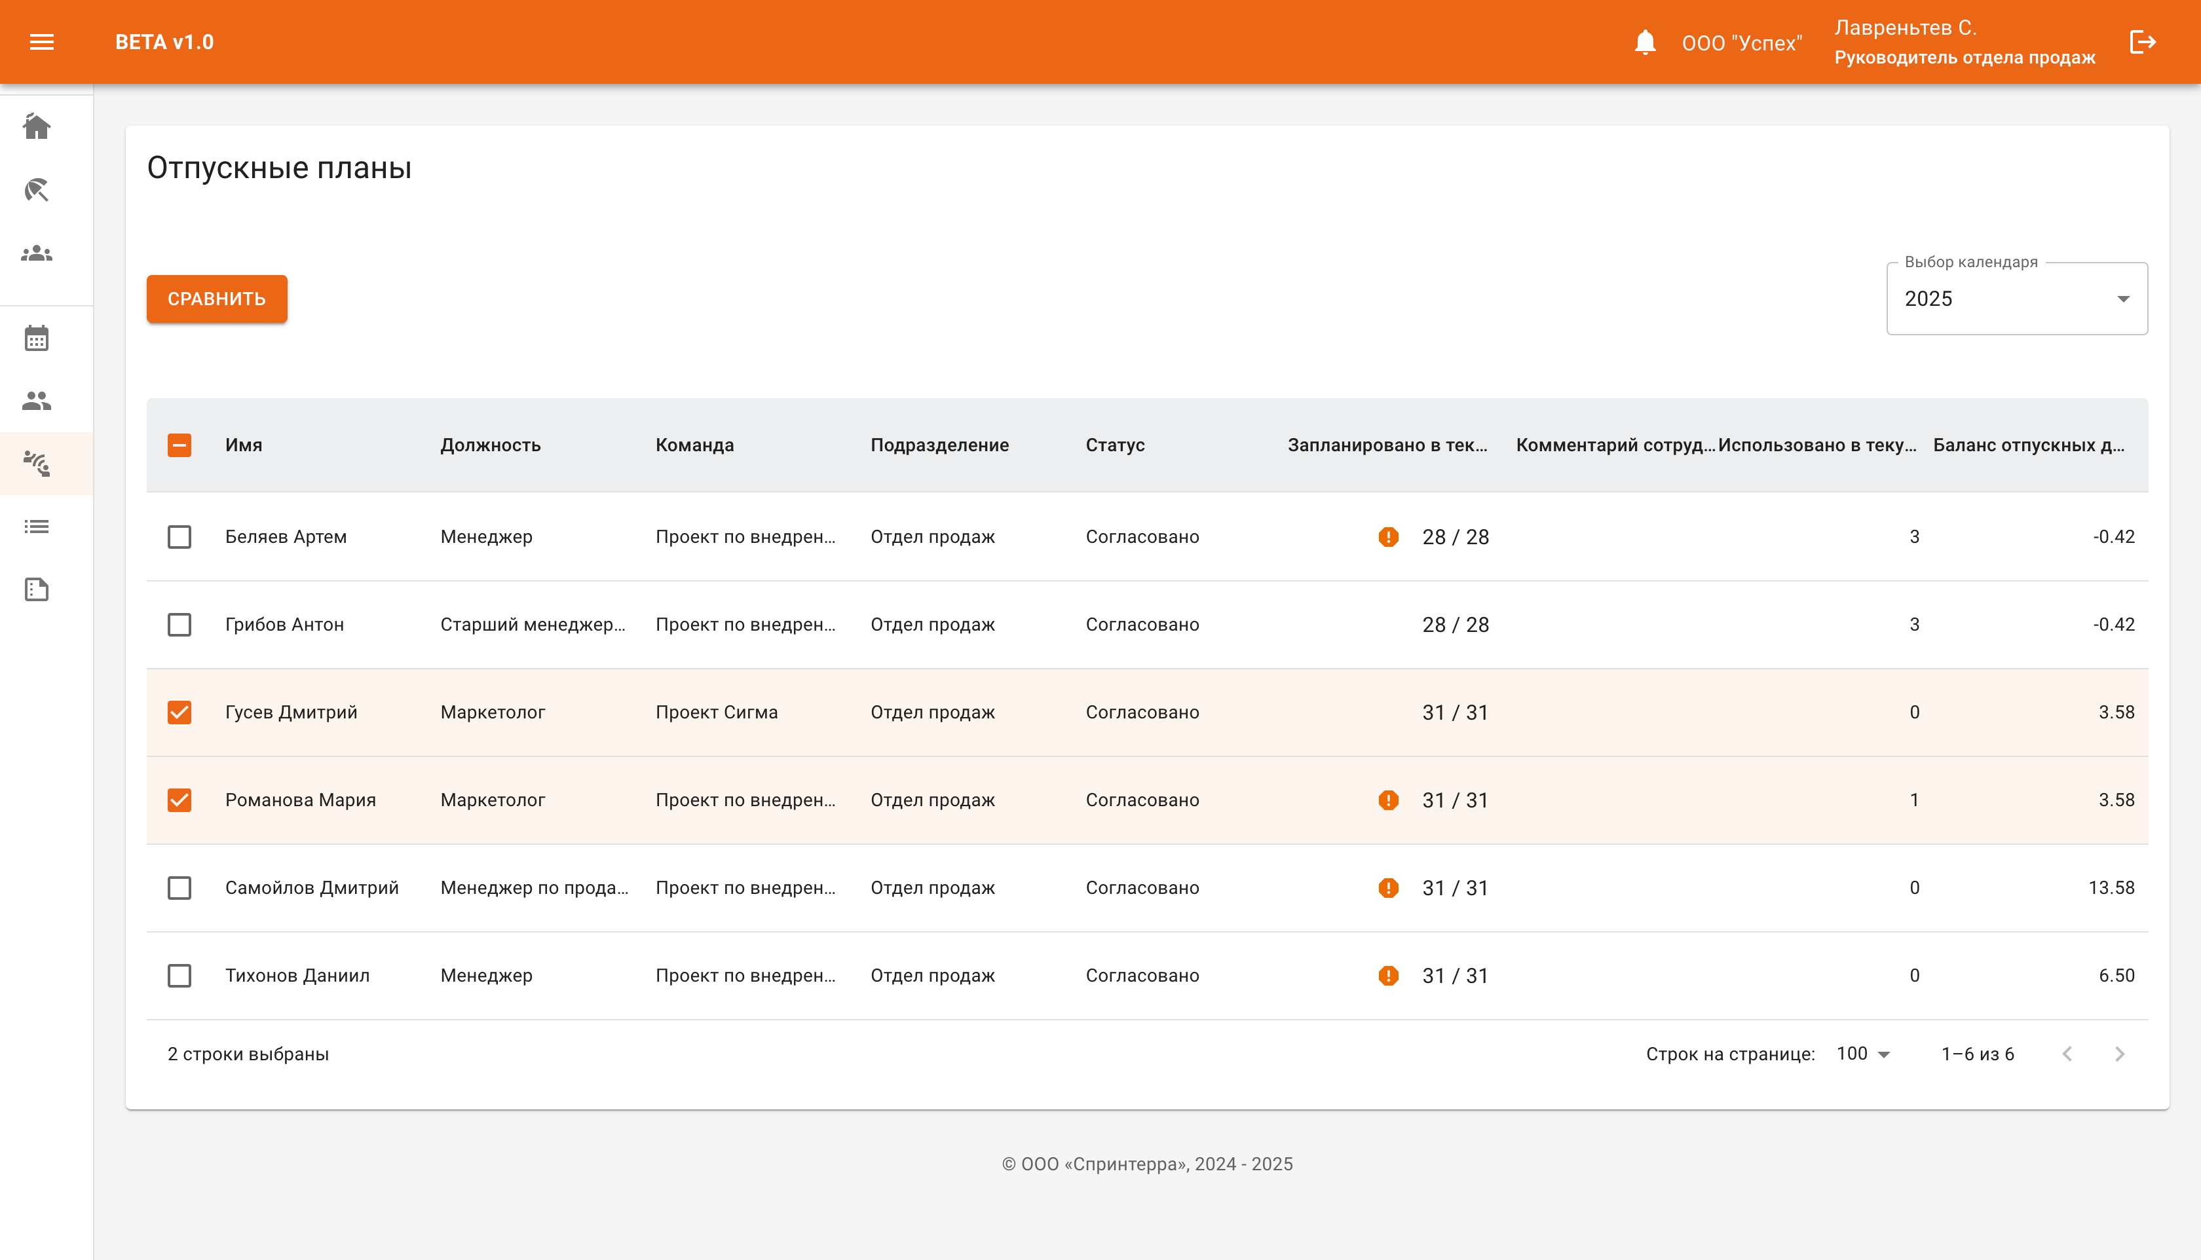Toggle the header select-all checkbox

pyautogui.click(x=179, y=445)
